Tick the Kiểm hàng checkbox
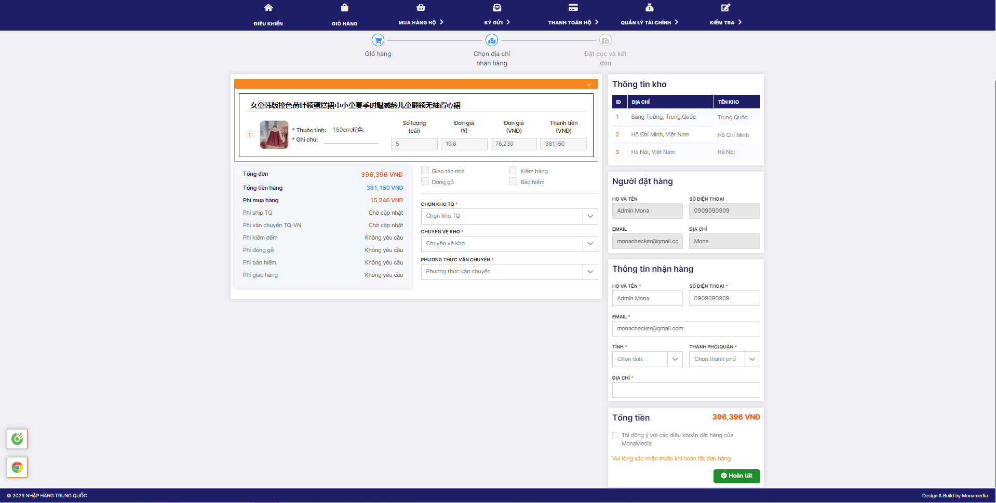Viewport: 996px width, 503px height. (x=513, y=171)
